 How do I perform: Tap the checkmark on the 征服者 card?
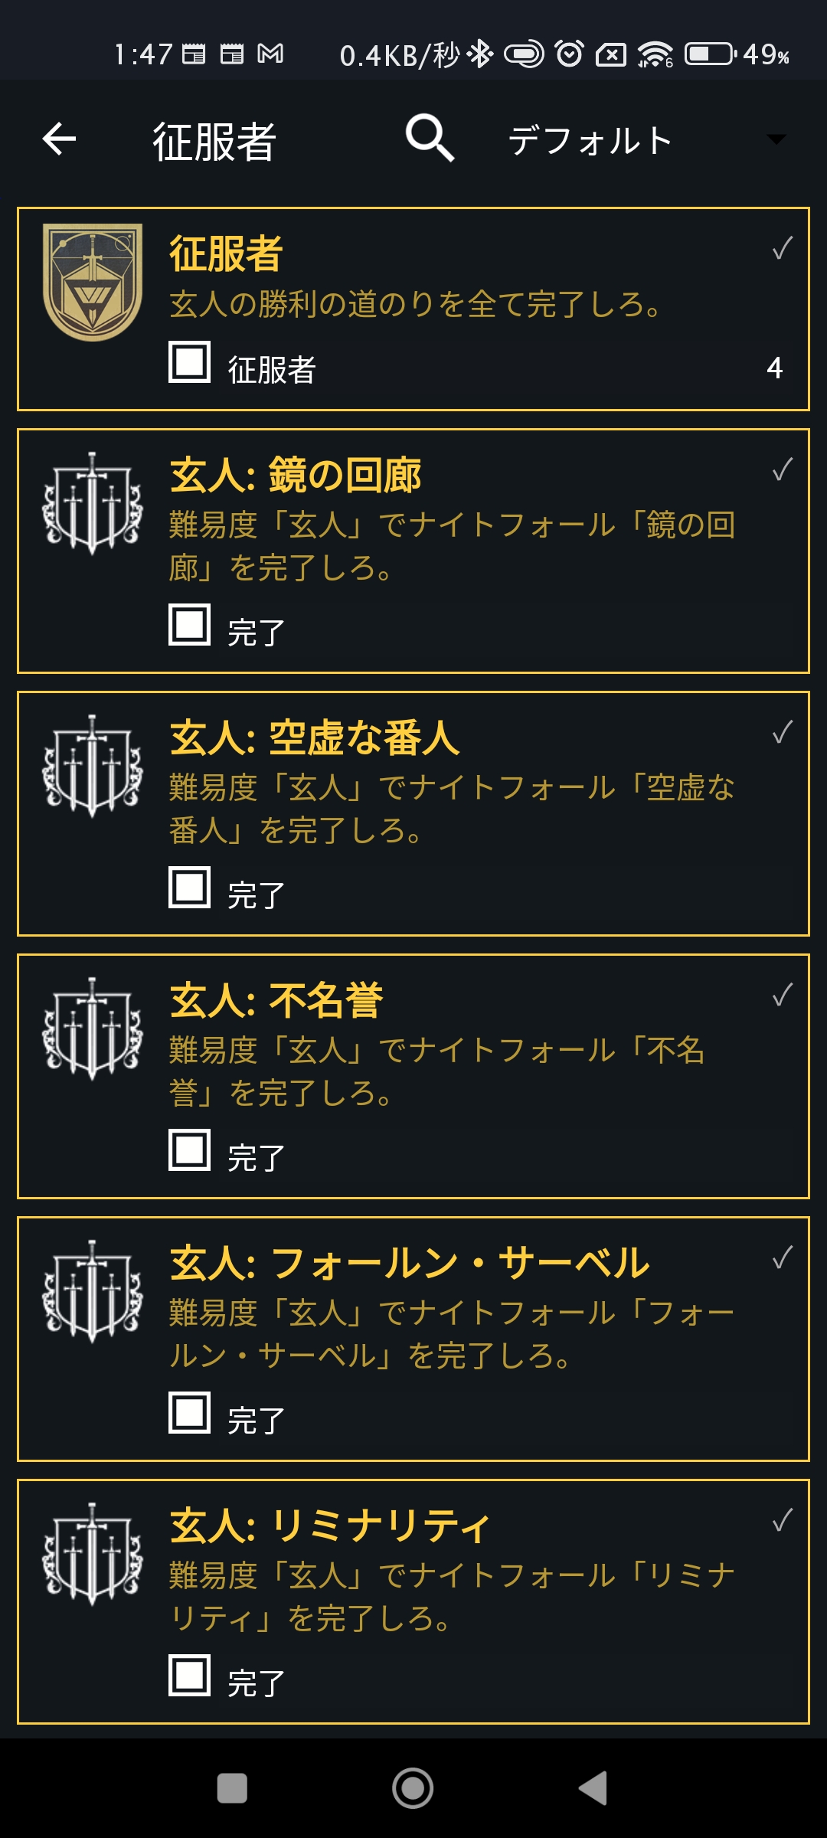point(782,249)
